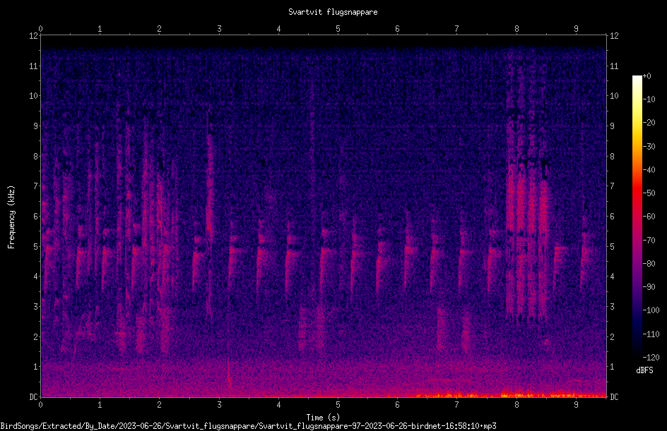Click the "Time (s)" axis label
Viewport: 667px width, 431px height.
pyautogui.click(x=323, y=418)
